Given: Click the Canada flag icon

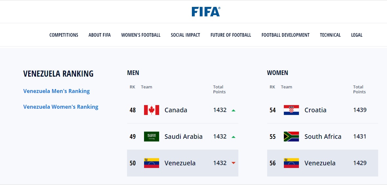Looking at the screenshot, I should pyautogui.click(x=152, y=110).
